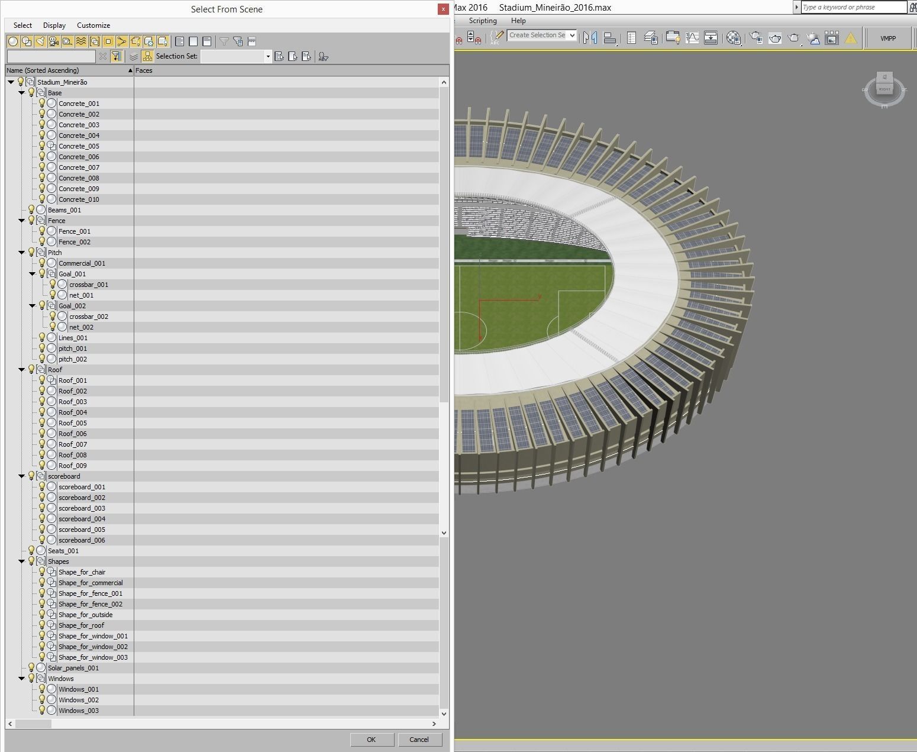Toggle Display Geometry filter icon

[x=13, y=41]
